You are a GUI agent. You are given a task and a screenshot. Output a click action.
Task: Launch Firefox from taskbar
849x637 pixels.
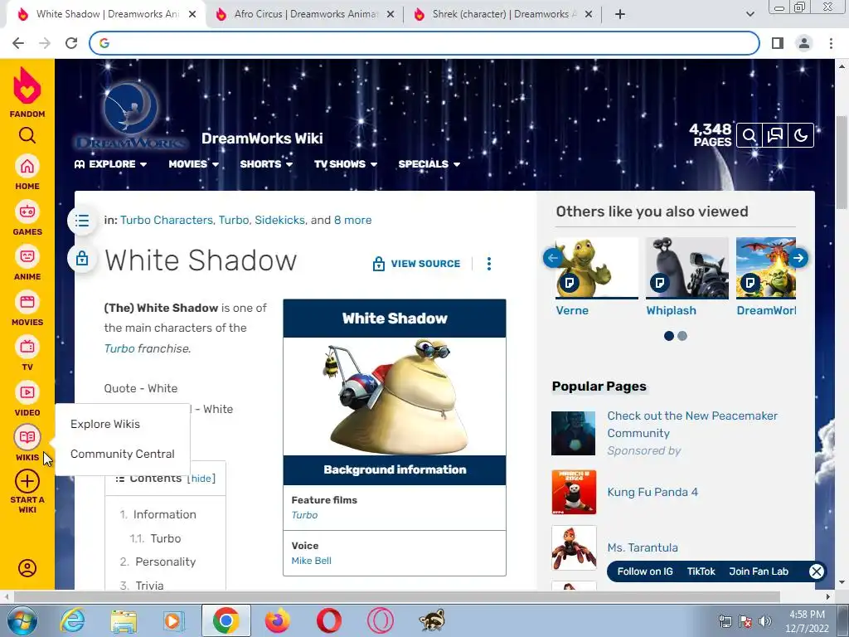[x=277, y=620]
